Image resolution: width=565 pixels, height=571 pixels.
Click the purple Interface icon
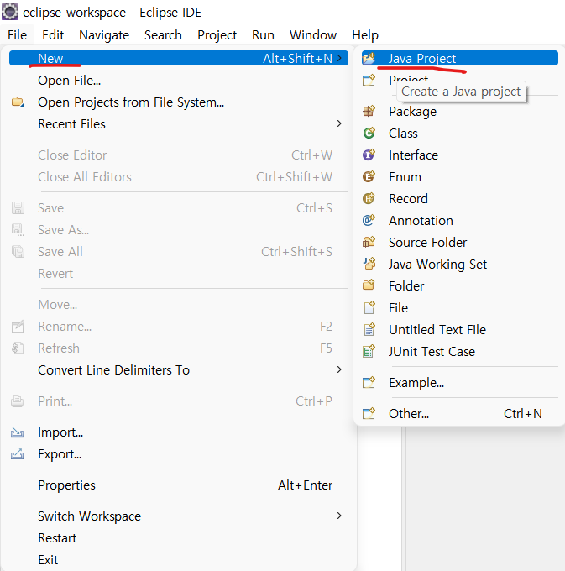pos(369,155)
